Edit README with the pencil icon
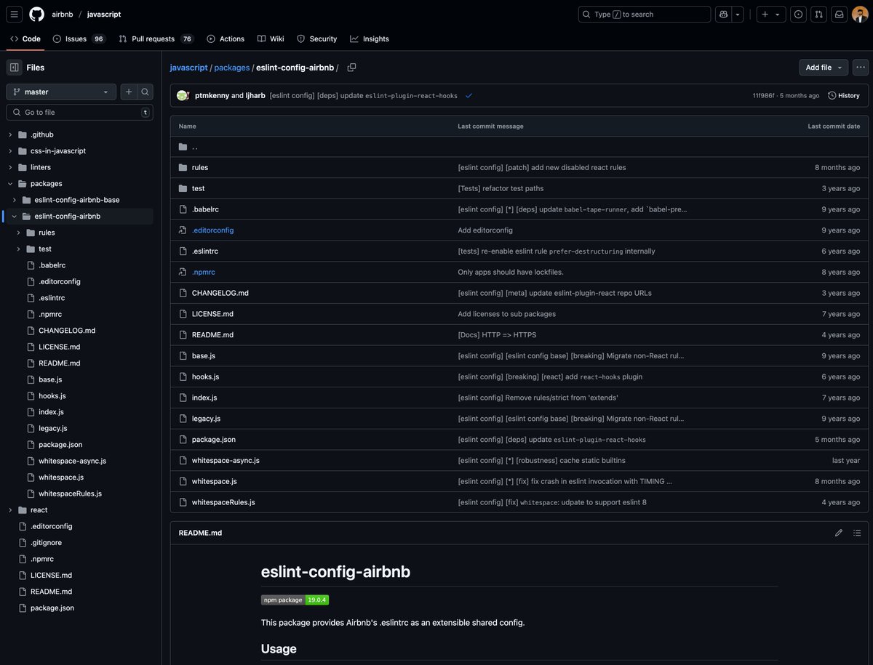 click(x=839, y=533)
